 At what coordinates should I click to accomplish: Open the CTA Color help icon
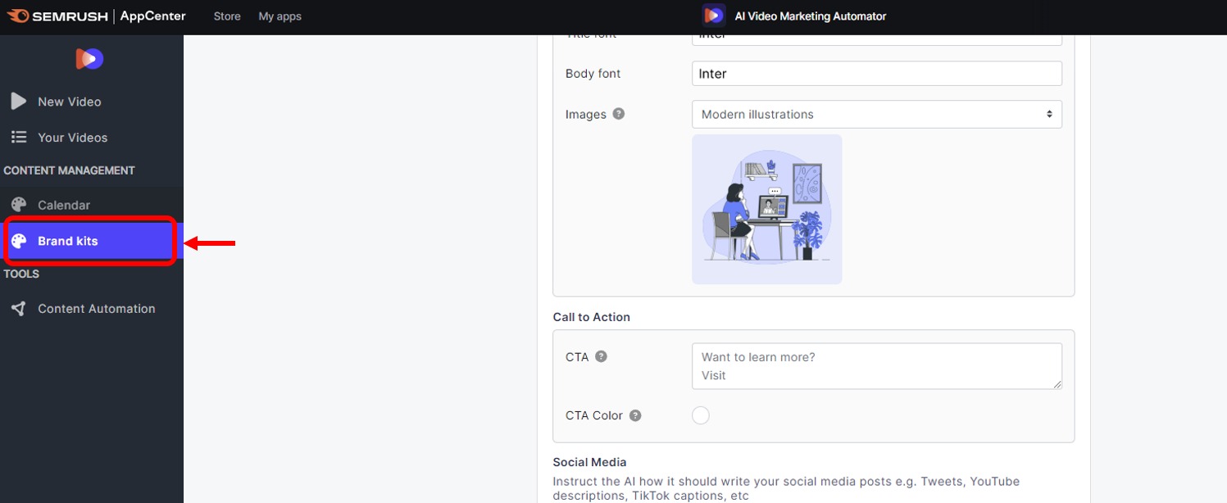[634, 415]
